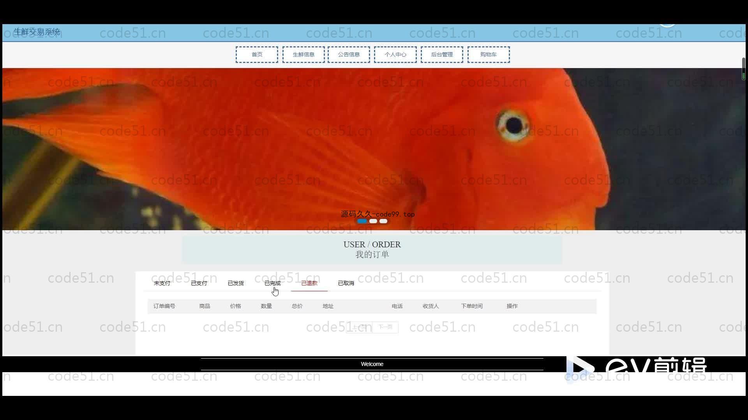Click the 数量 column header
Image resolution: width=748 pixels, height=420 pixels.
[x=266, y=306]
